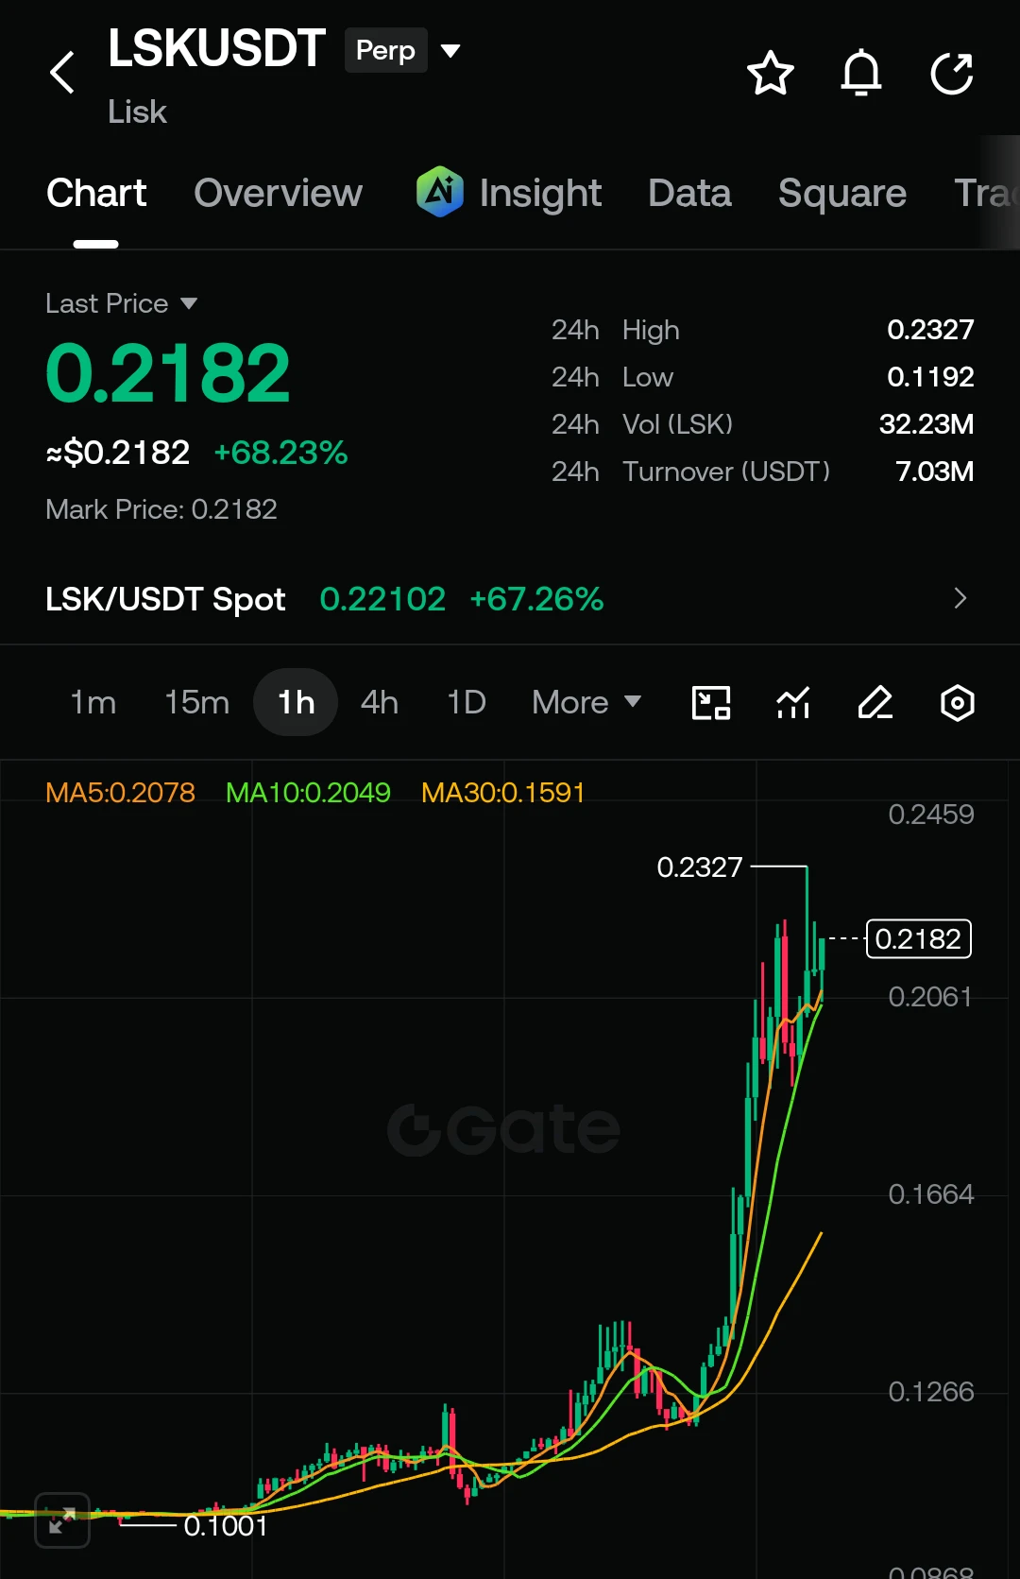Tap the MA30:0.1591 indicator label
The width and height of the screenshot is (1020, 1579).
click(503, 792)
